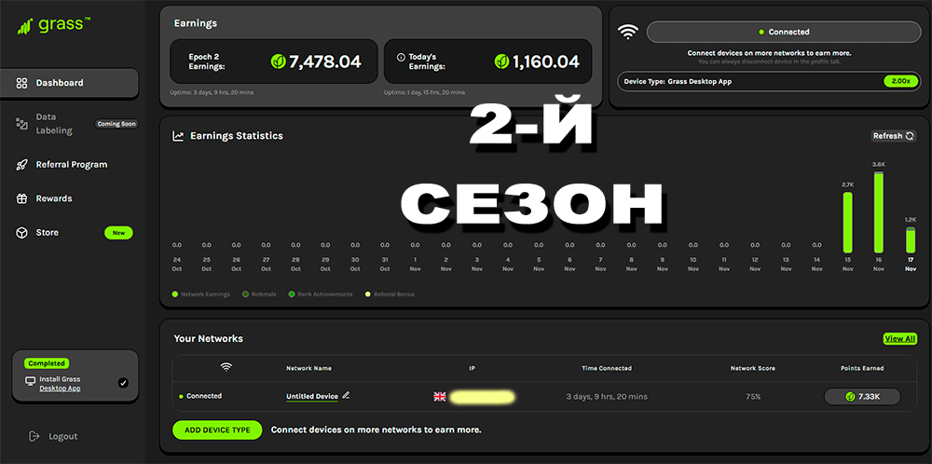Toggle Network Earnings legend item

(x=201, y=294)
